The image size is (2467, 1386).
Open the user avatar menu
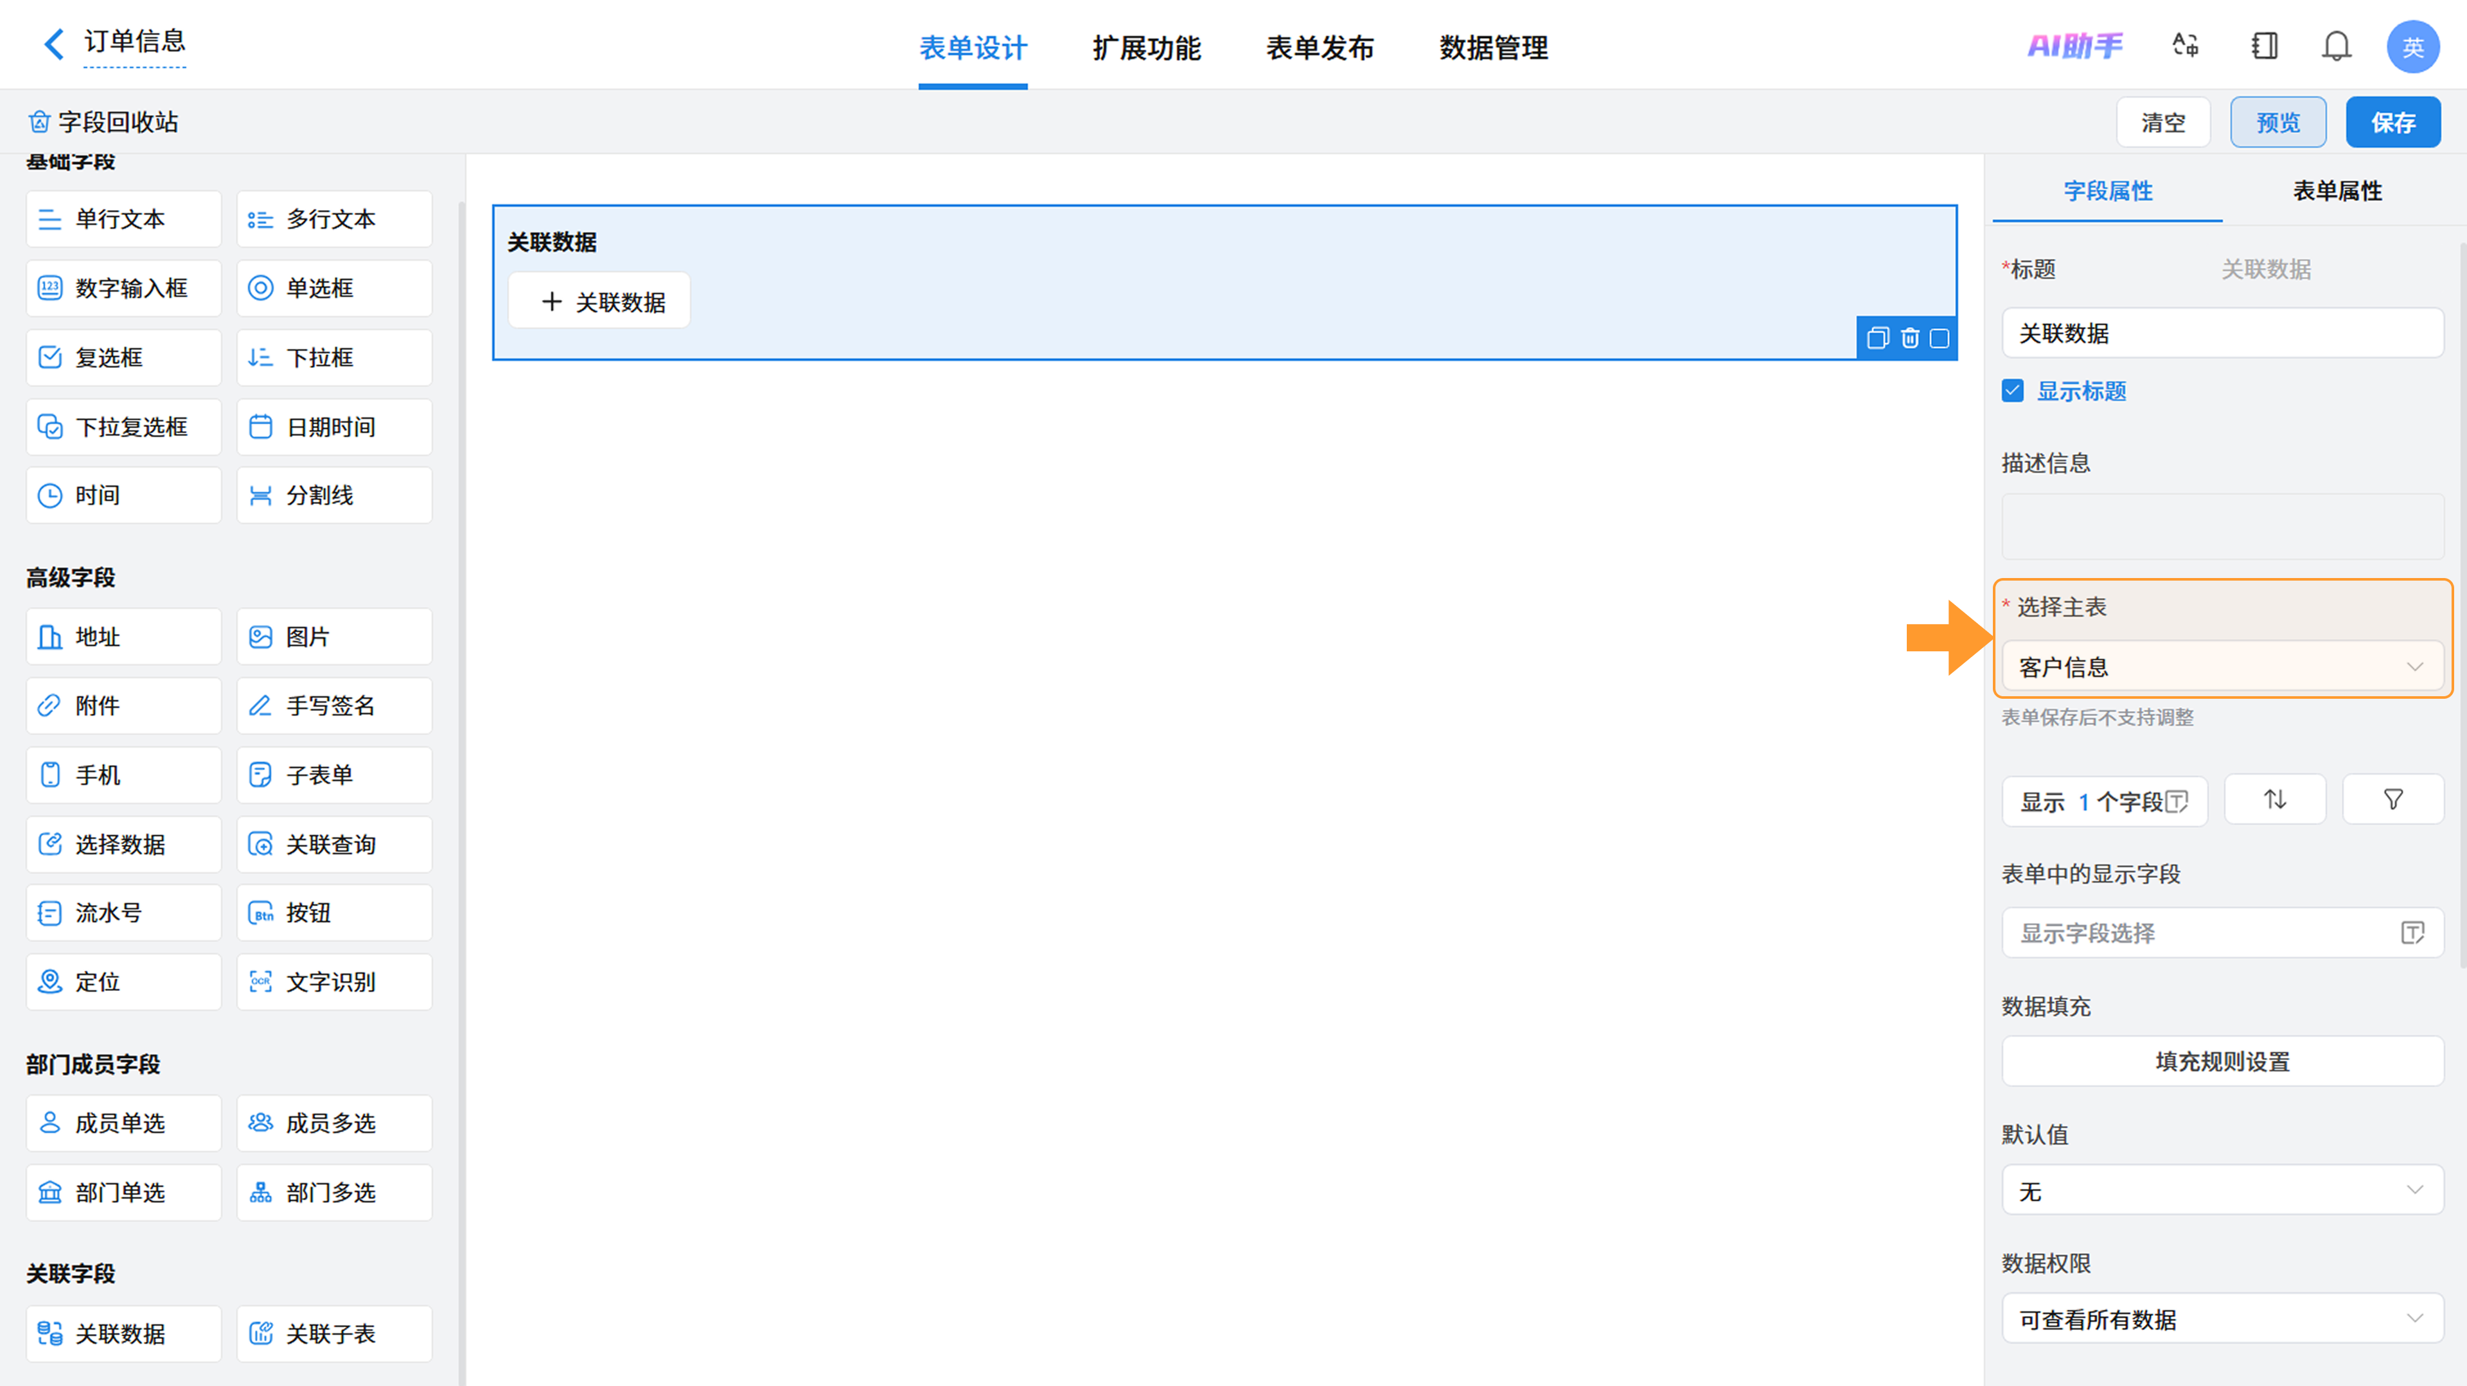point(2412,46)
